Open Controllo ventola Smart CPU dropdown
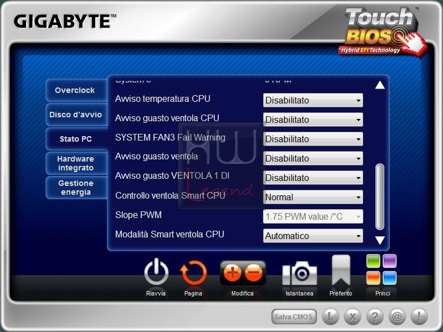This screenshot has width=443, height=332. pos(313,197)
